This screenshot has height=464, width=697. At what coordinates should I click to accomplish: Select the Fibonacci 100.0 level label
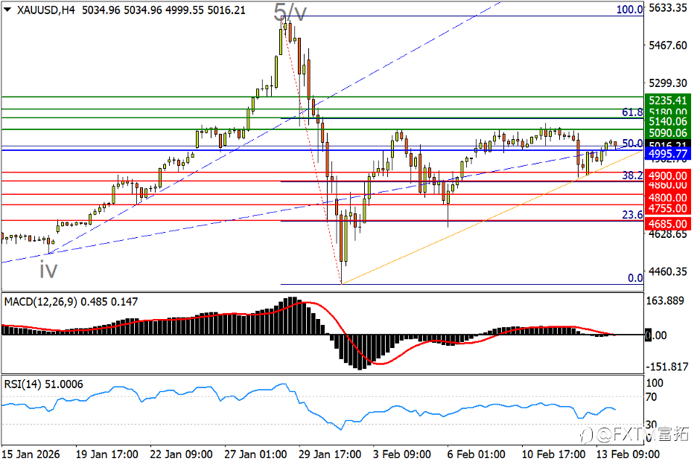(x=629, y=9)
